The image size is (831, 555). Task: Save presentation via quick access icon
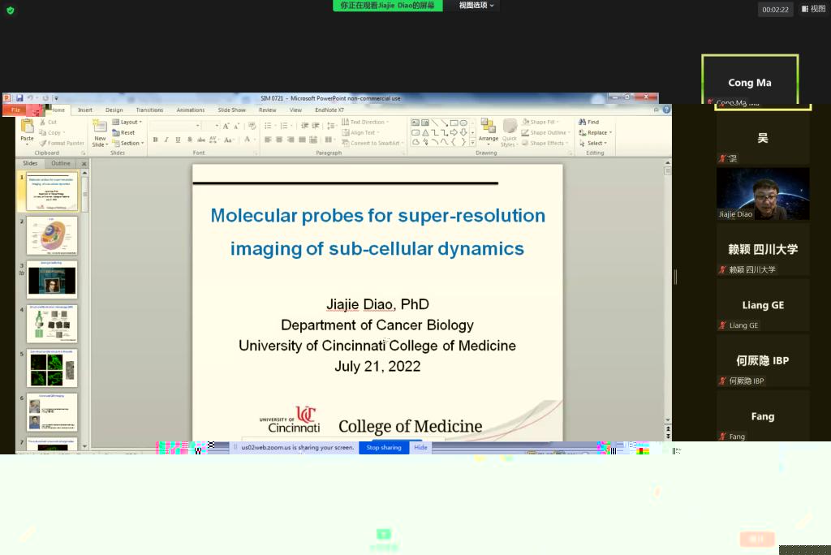click(19, 98)
